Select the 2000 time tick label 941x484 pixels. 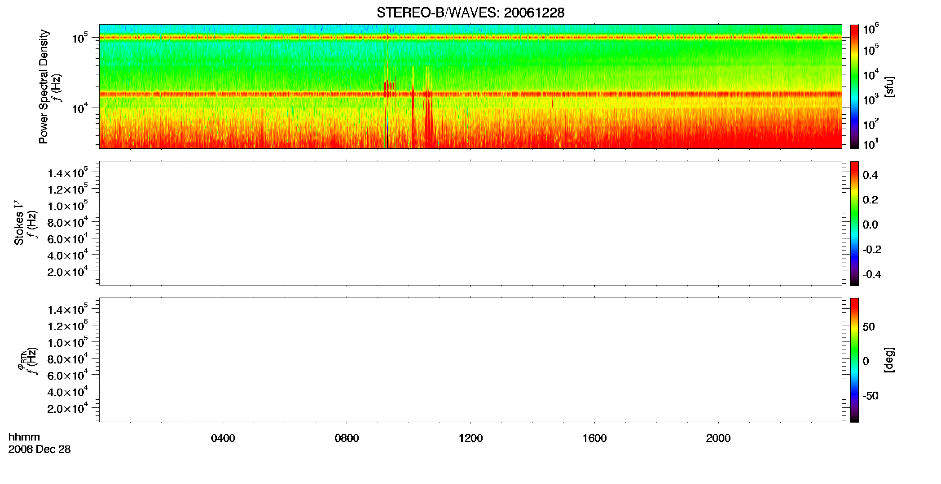[718, 438]
